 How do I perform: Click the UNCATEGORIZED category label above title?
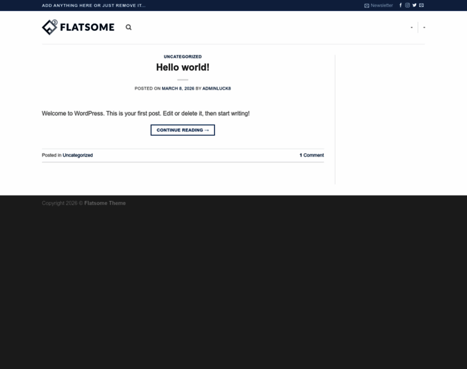(182, 57)
